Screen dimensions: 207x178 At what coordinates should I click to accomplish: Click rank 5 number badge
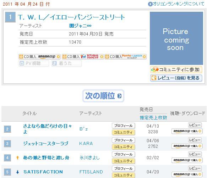click(x=7, y=172)
